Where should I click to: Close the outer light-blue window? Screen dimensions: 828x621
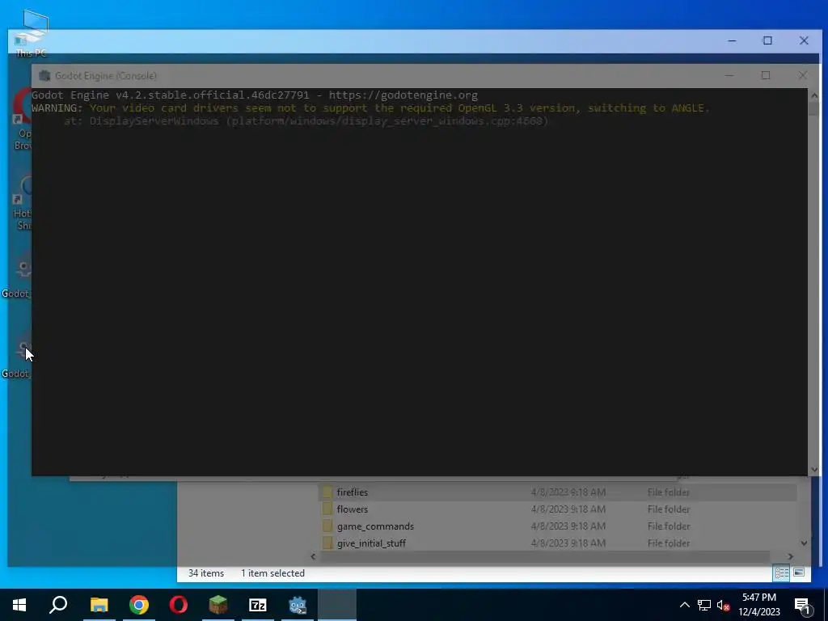pos(804,40)
